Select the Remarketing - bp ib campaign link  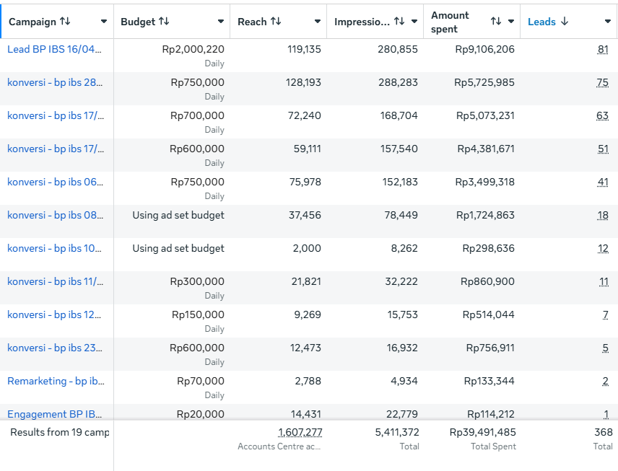[55, 381]
